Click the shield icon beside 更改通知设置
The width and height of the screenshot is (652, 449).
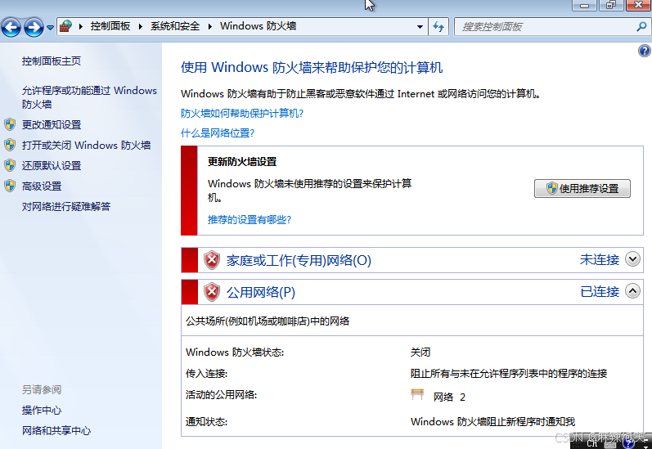tap(10, 124)
